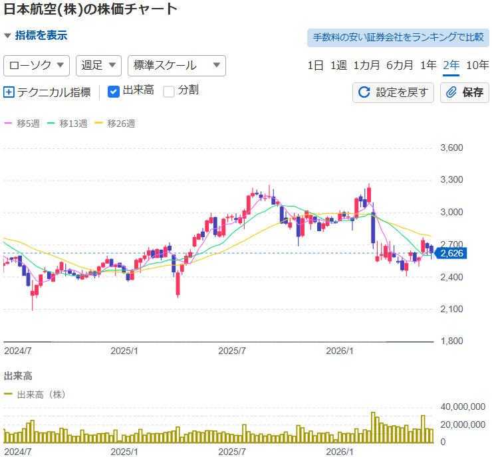Image resolution: width=492 pixels, height=457 pixels.
Task: Click the 2,400 price axis label
Action: click(x=451, y=277)
